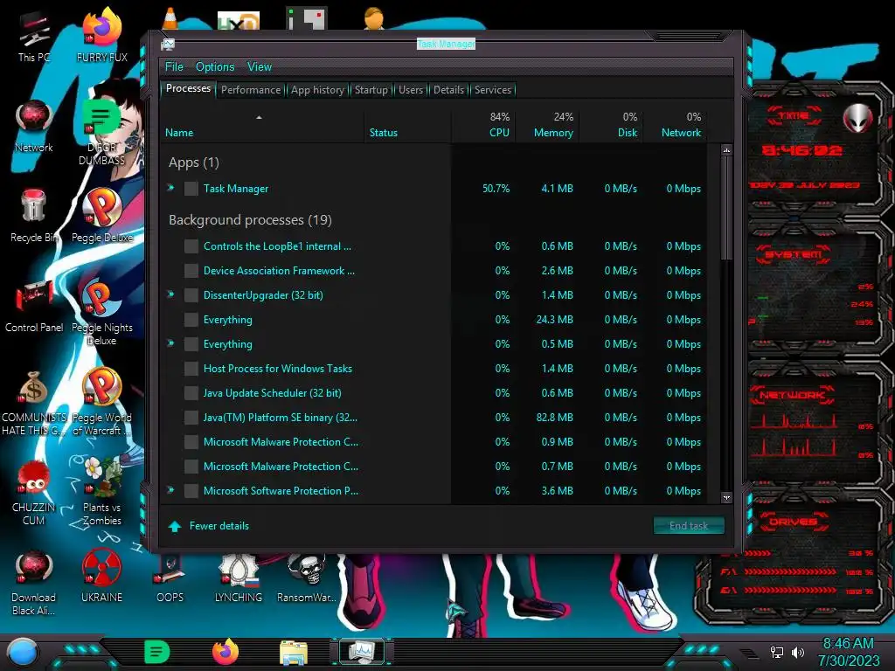Launch the FURRY FUX Firefox desktop shortcut
895x671 pixels.
(x=101, y=35)
